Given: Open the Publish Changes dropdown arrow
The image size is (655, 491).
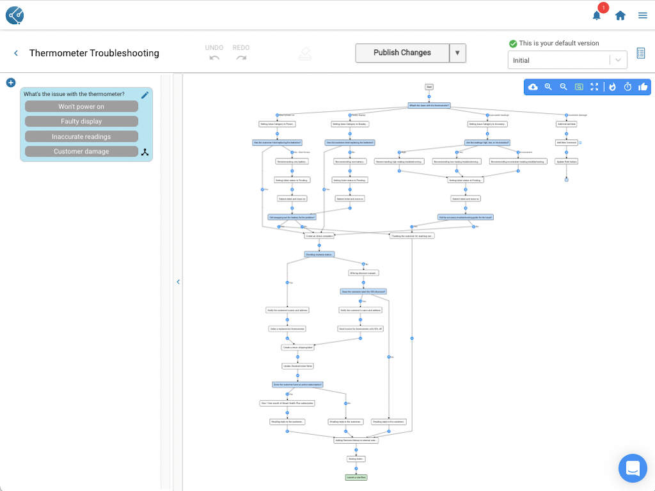Looking at the screenshot, I should 457,53.
